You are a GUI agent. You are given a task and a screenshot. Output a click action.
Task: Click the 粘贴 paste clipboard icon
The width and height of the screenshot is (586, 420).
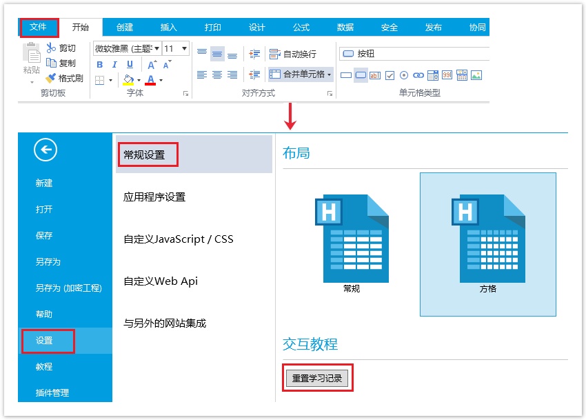(x=32, y=52)
